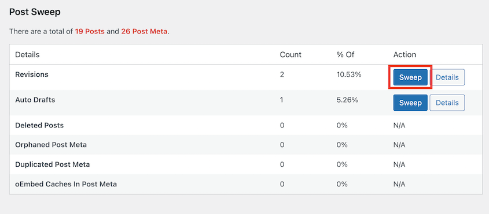489x214 pixels.
Task: Select the Auto Drafts row label
Action: 35,100
